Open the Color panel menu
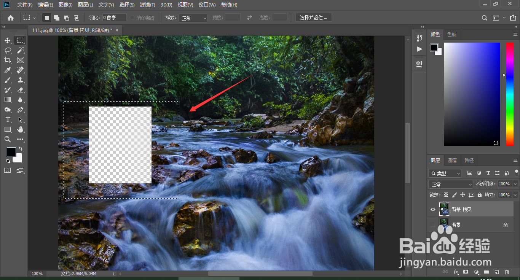 tap(515, 35)
